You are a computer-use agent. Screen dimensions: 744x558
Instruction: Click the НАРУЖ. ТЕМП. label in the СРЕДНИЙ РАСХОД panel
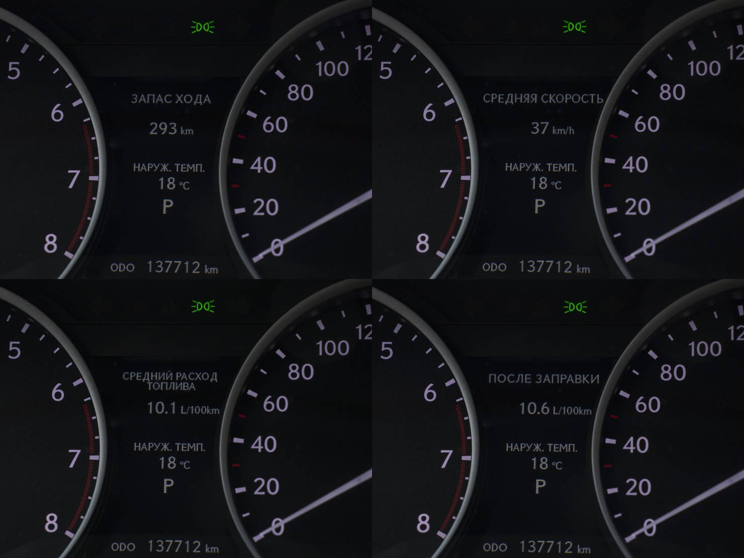click(169, 447)
